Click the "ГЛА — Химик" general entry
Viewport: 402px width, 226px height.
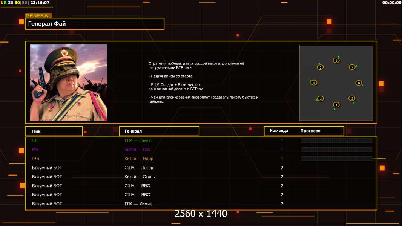coord(139,204)
